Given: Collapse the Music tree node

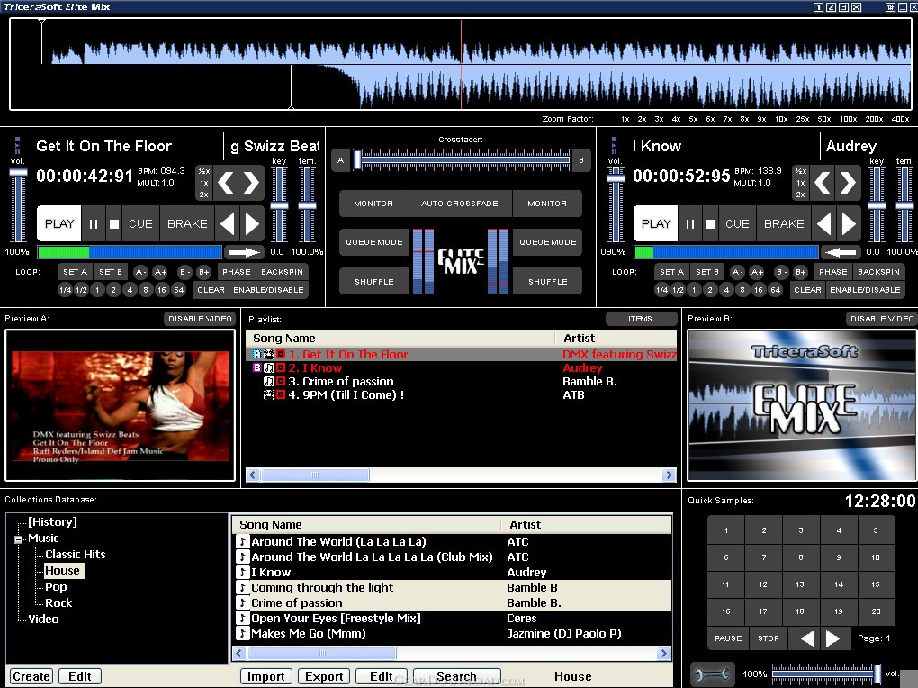Looking at the screenshot, I should pyautogui.click(x=19, y=539).
